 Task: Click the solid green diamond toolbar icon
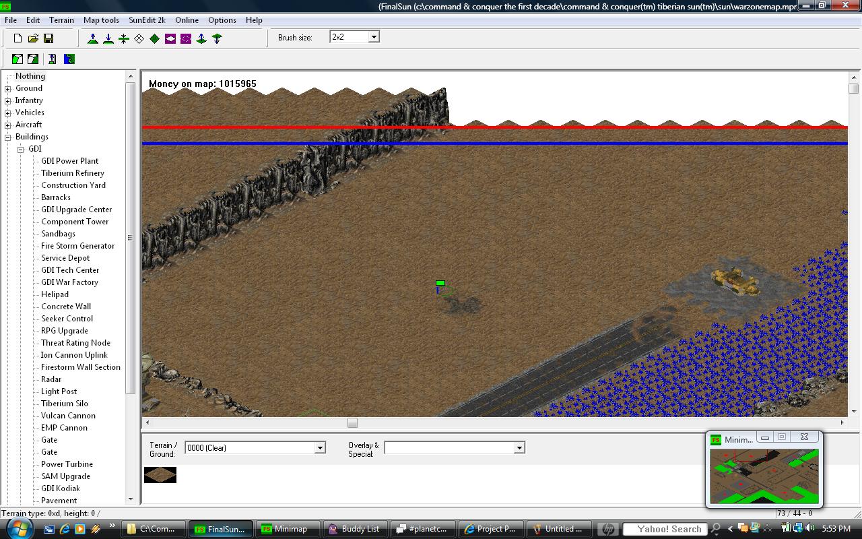tap(155, 38)
